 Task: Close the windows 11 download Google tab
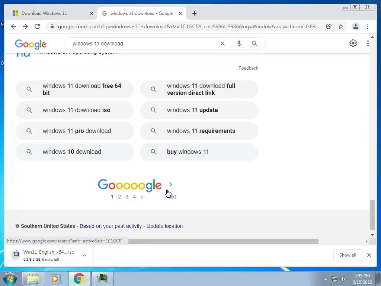click(x=180, y=13)
